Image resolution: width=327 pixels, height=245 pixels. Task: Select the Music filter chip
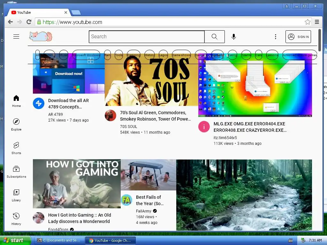[x=64, y=55]
